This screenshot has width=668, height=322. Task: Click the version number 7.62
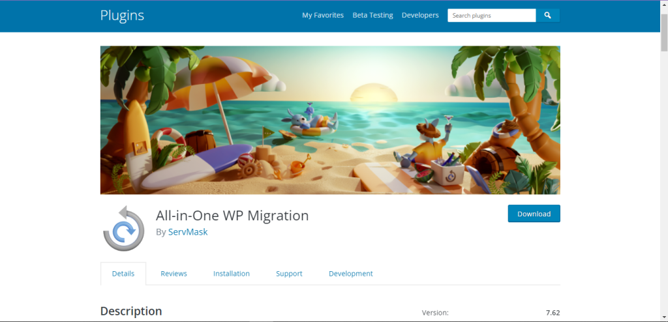(x=553, y=313)
